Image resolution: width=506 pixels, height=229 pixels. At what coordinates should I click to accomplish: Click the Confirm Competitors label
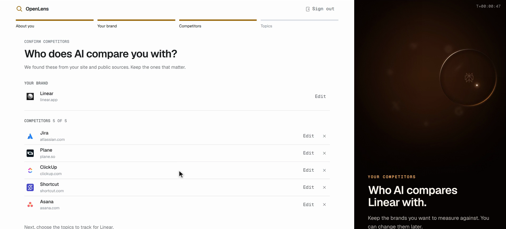point(47,41)
